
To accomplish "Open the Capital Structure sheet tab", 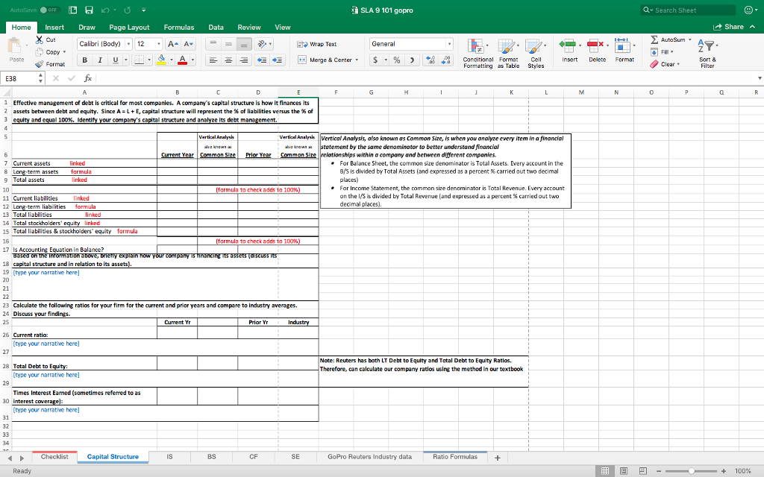I will pos(113,456).
